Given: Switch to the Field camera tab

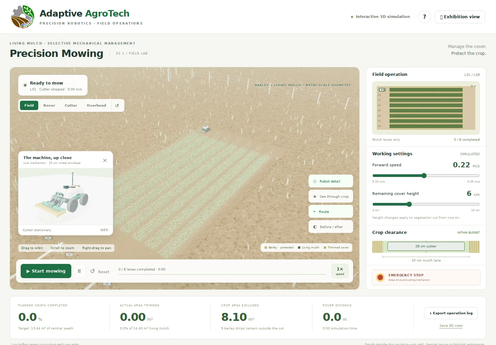Looking at the screenshot, I should (x=29, y=106).
